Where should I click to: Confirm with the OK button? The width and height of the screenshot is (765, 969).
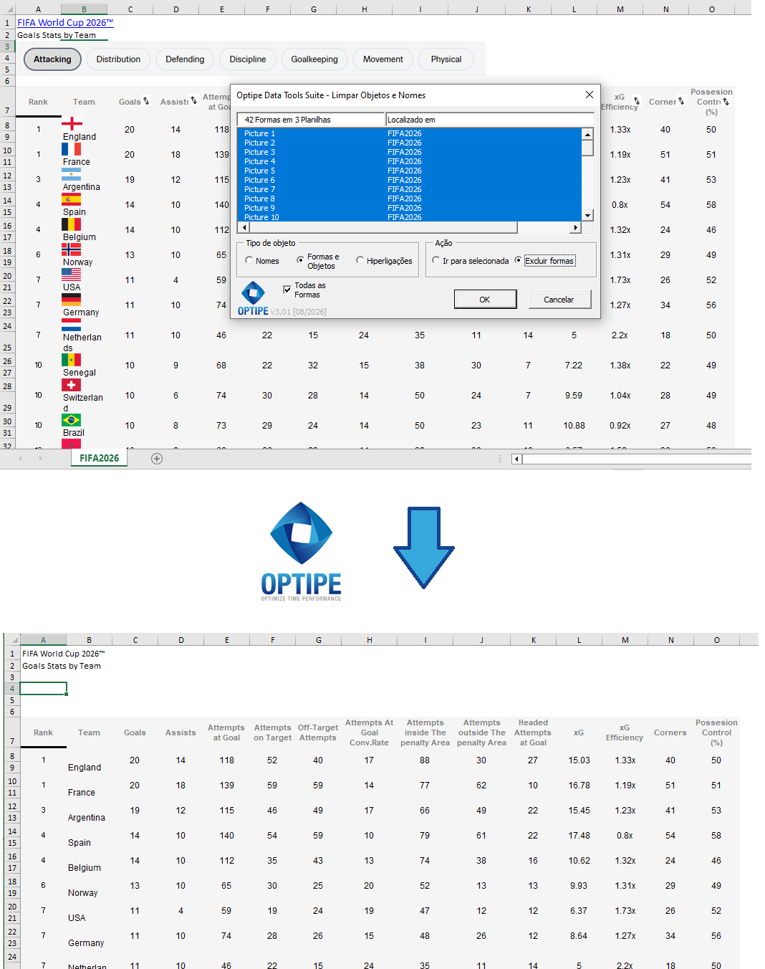click(485, 300)
